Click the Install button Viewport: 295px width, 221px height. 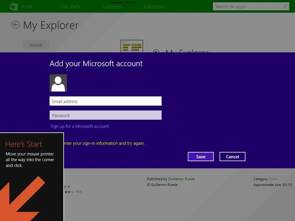pyautogui.click(x=36, y=45)
